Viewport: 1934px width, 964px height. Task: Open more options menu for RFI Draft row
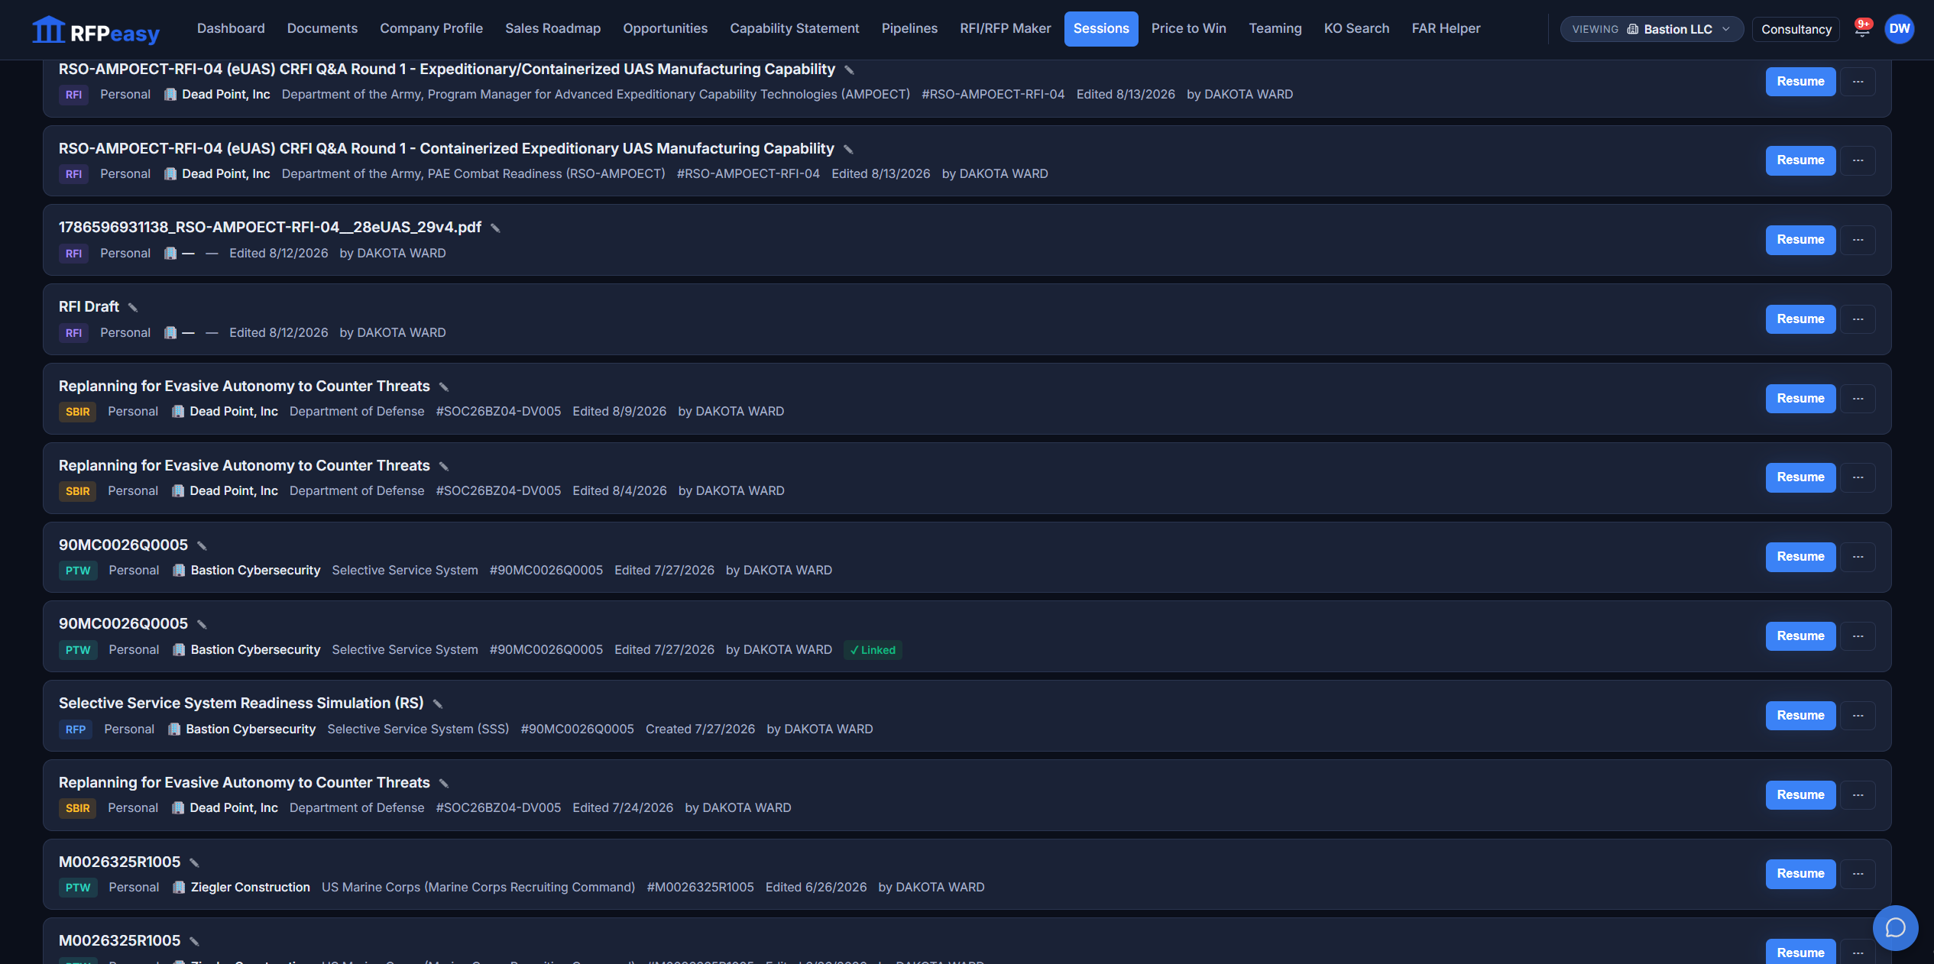tap(1858, 319)
